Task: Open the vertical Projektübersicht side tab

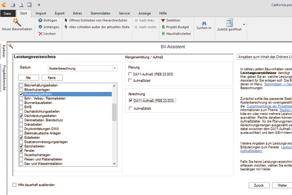Action: click(x=4, y=78)
